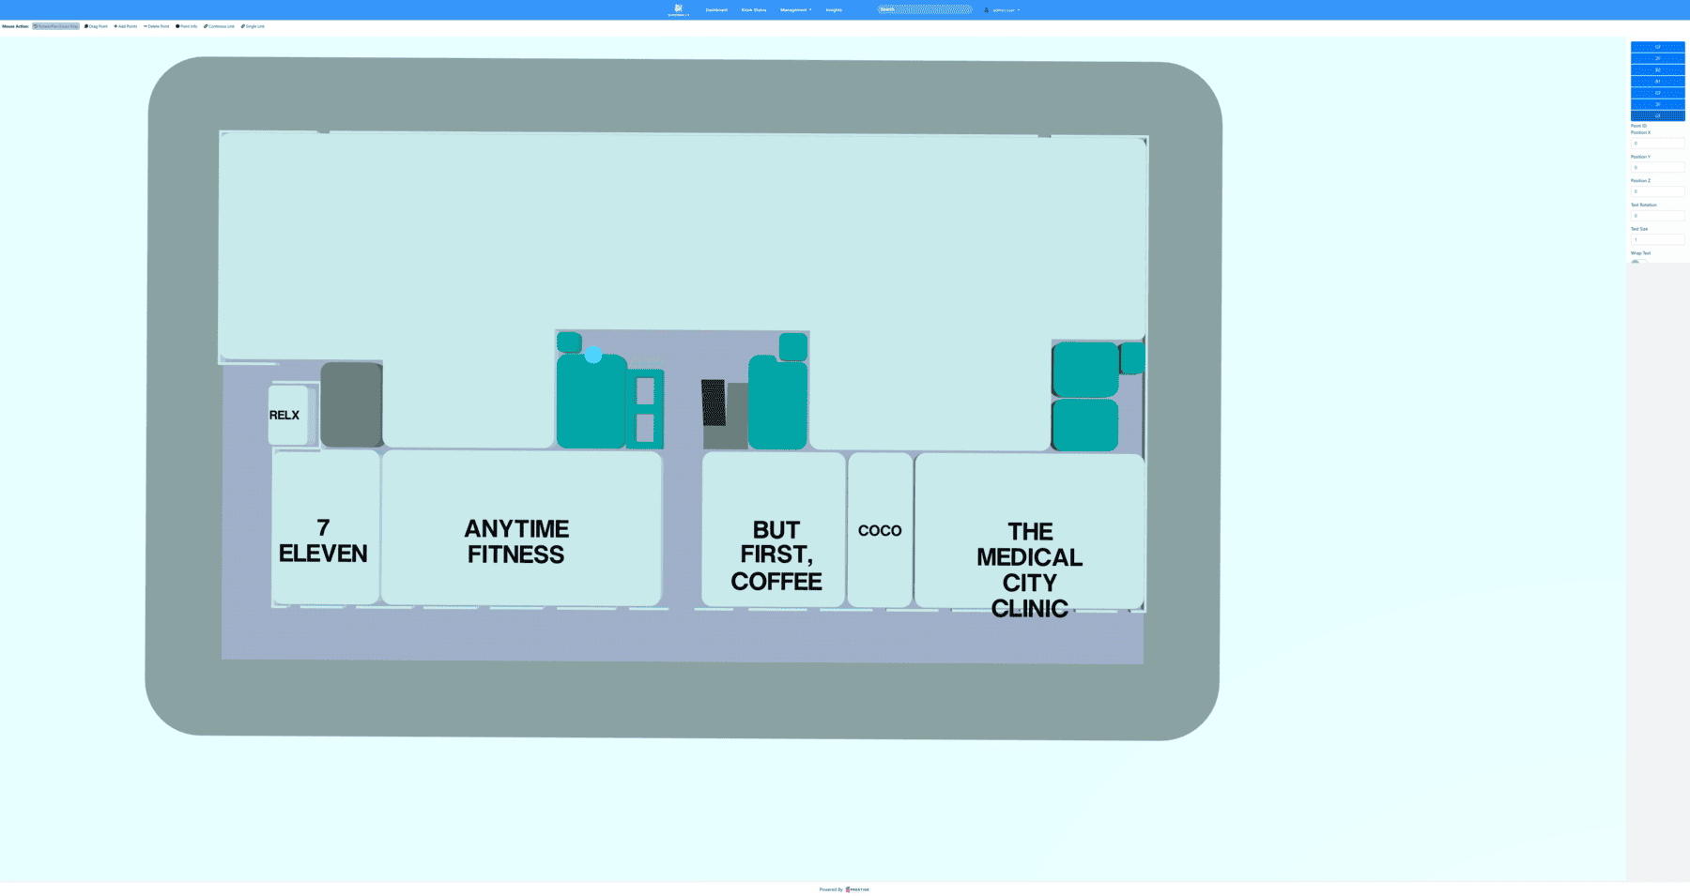
Task: Click the Position X input field
Action: pyautogui.click(x=1657, y=144)
